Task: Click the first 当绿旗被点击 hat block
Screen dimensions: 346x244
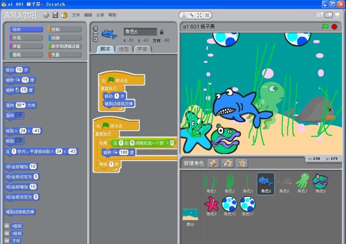Action: point(121,79)
